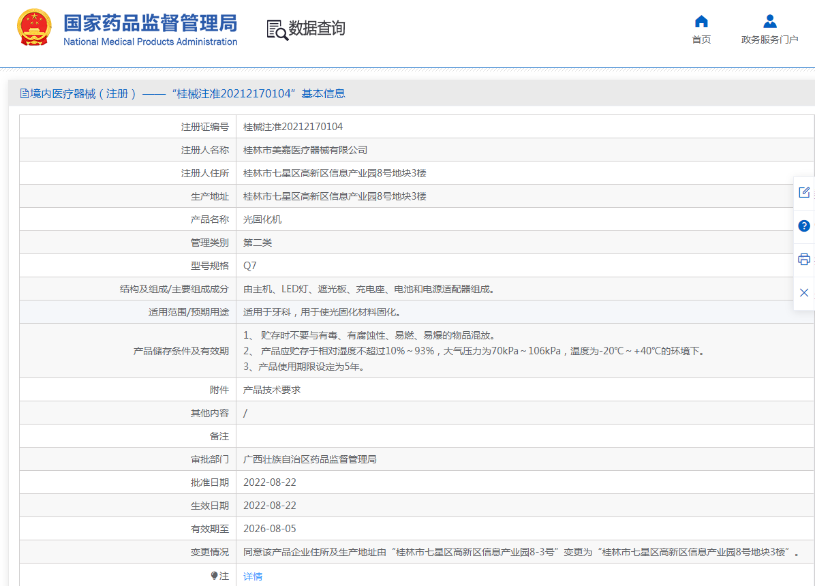Click the 数据查询 heading text
Viewport: 815px width, 586px height.
317,29
